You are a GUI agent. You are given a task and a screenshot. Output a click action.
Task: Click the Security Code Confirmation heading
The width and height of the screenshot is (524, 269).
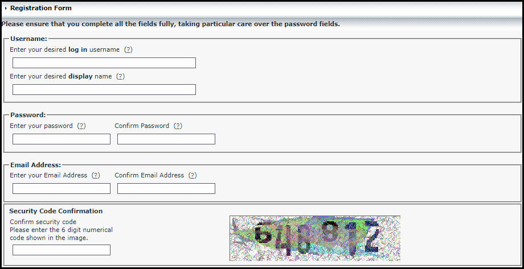[56, 211]
